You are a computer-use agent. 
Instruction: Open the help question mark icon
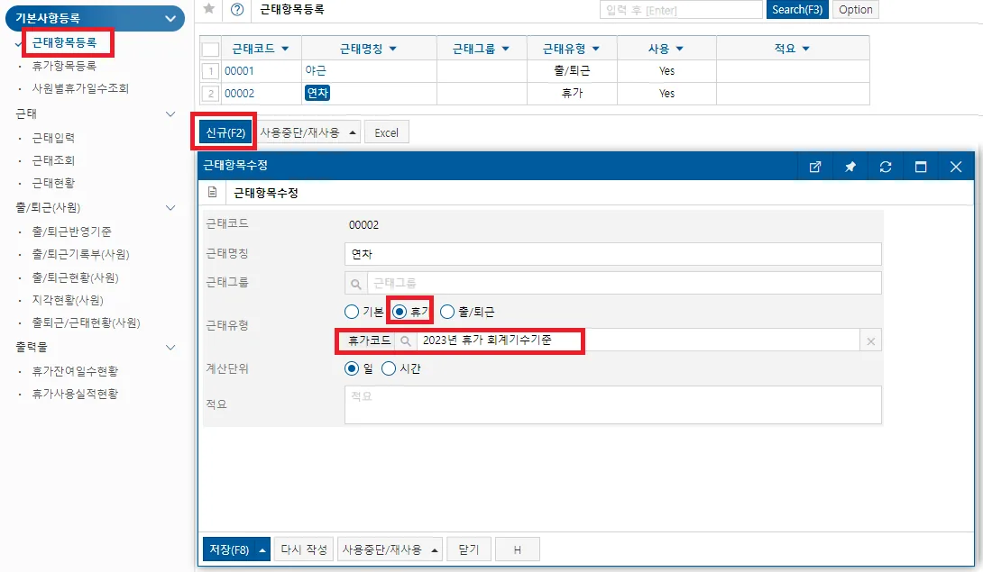pyautogui.click(x=237, y=9)
